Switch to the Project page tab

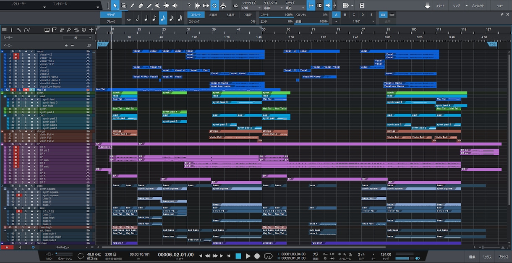pos(478,6)
